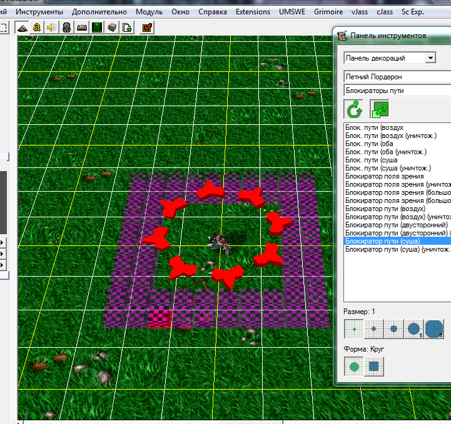Open the Object Editor helmet icon
451x424 pixels.
point(66,27)
